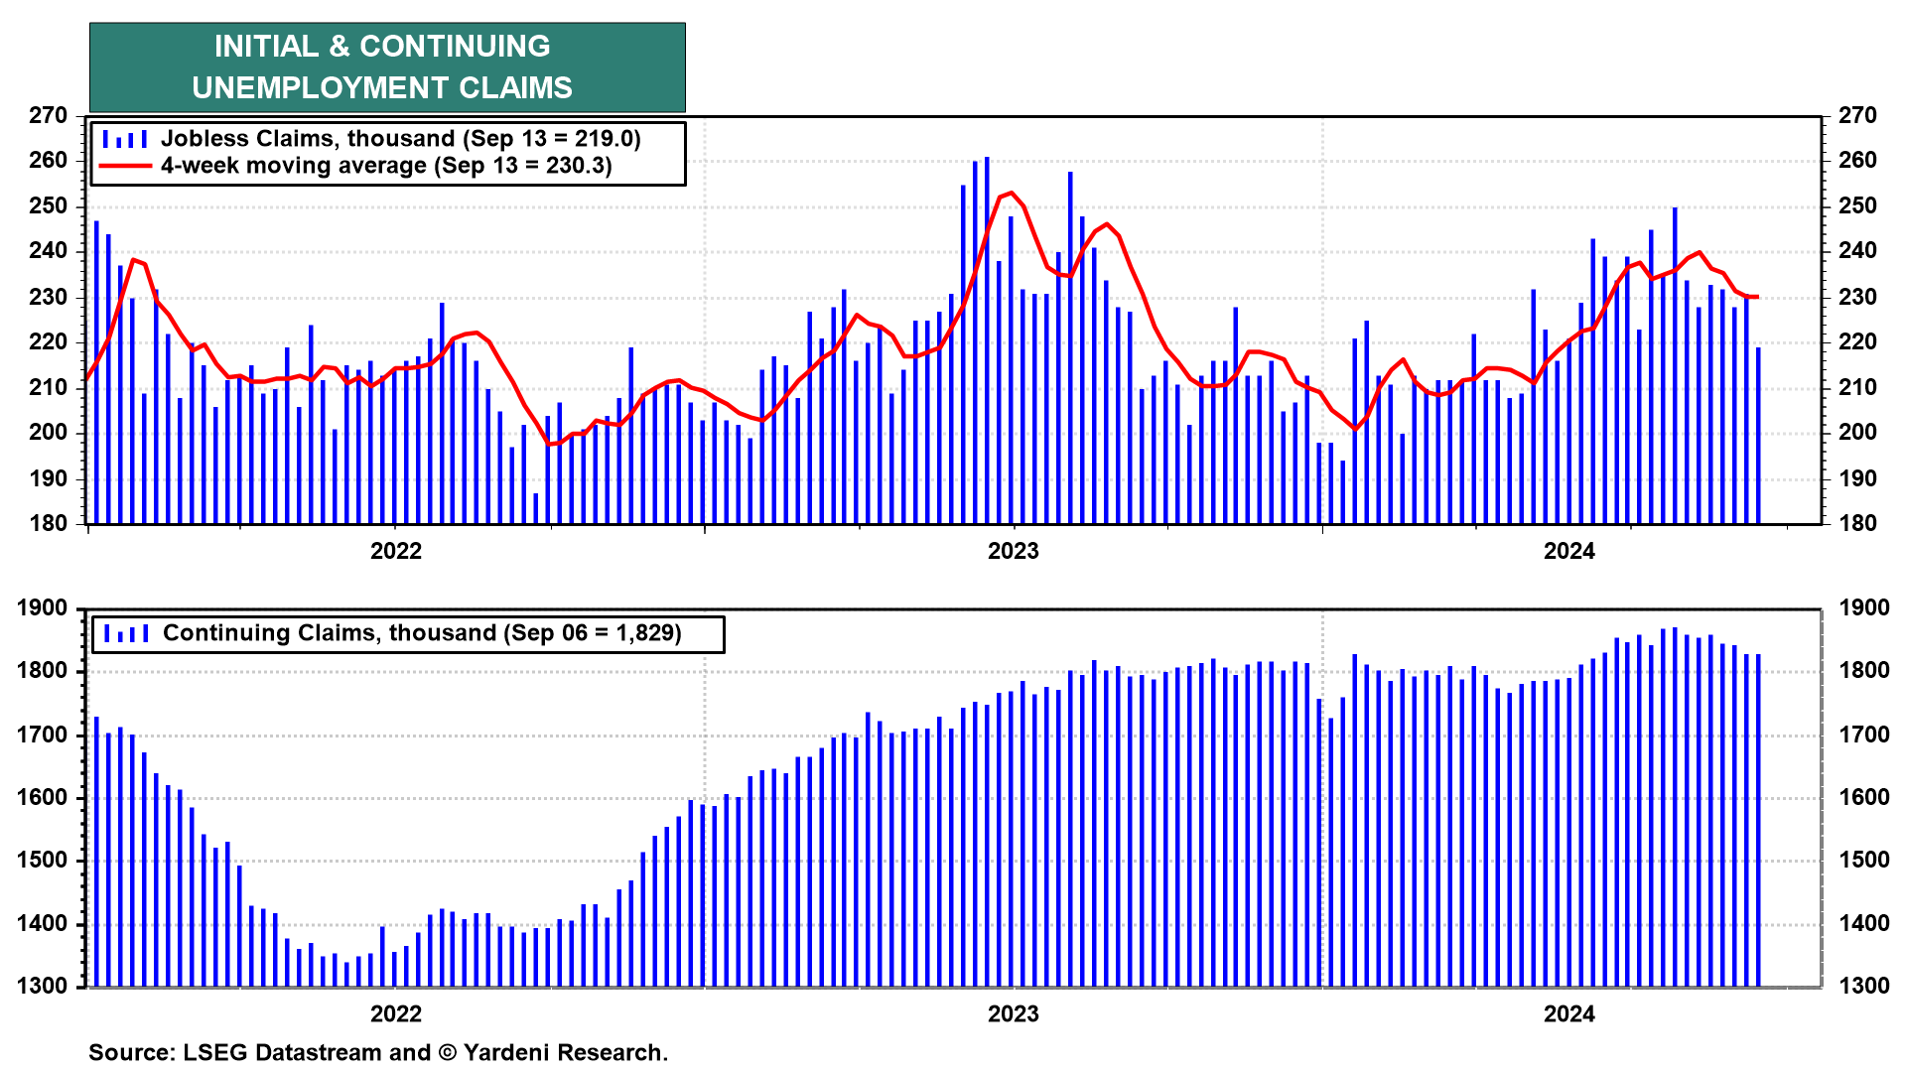1906x1072 pixels.
Task: Click the blue bars Jobless Claims legend icon
Action: 125,139
